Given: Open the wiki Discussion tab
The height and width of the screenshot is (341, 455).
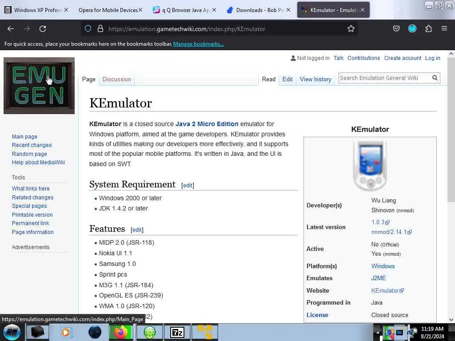Looking at the screenshot, I should [117, 79].
